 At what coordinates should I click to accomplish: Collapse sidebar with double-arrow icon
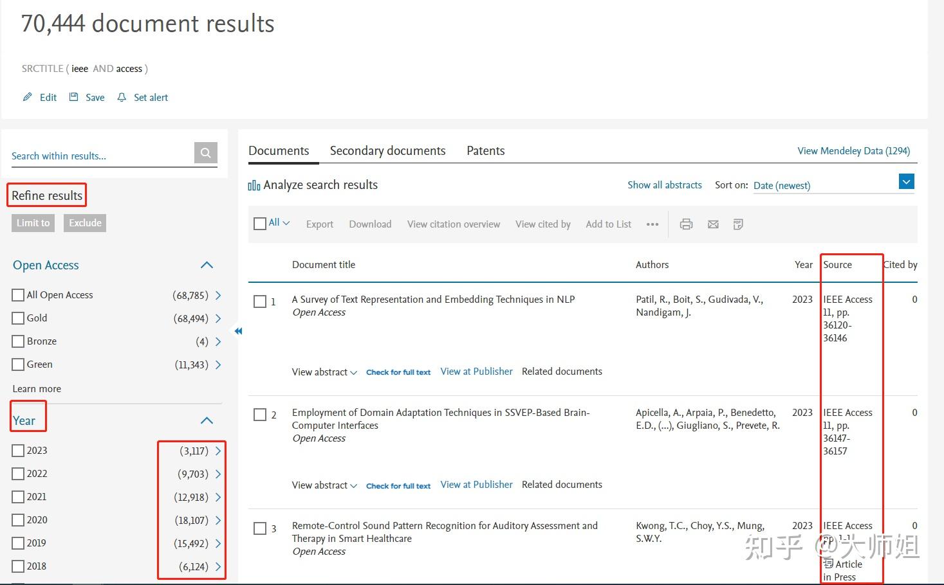pos(238,331)
